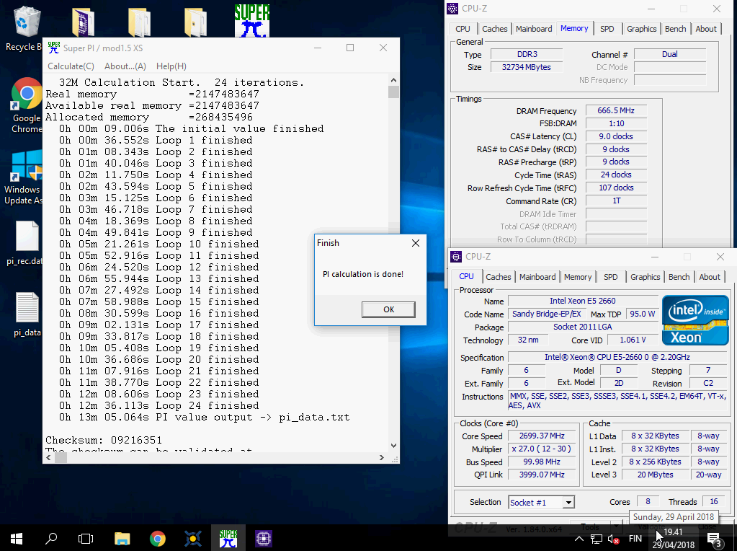Screen dimensions: 737x551
Task: Open Caches tab in lower CPU-Z window
Action: coord(499,277)
